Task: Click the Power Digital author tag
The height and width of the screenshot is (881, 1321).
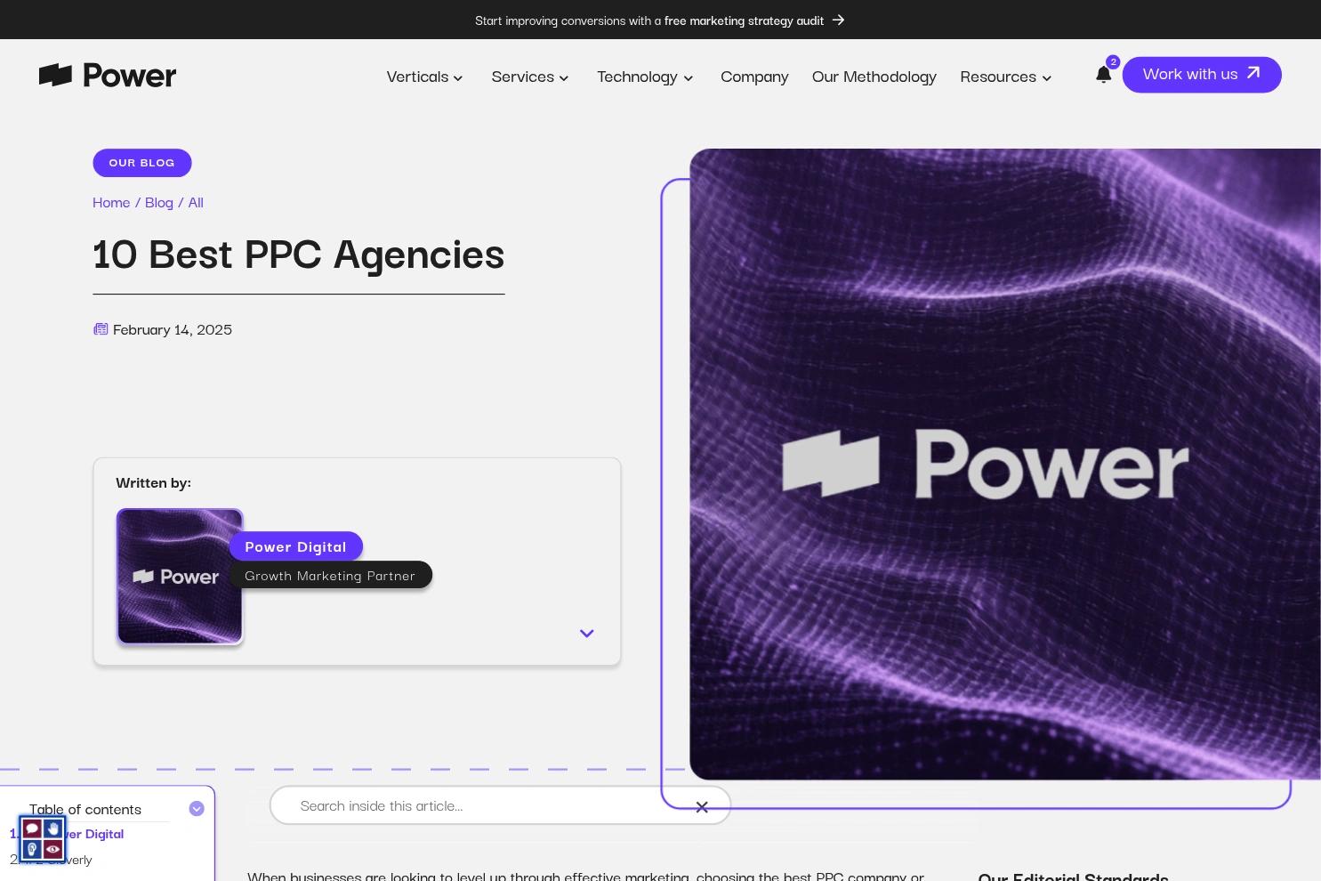Action: 295,546
